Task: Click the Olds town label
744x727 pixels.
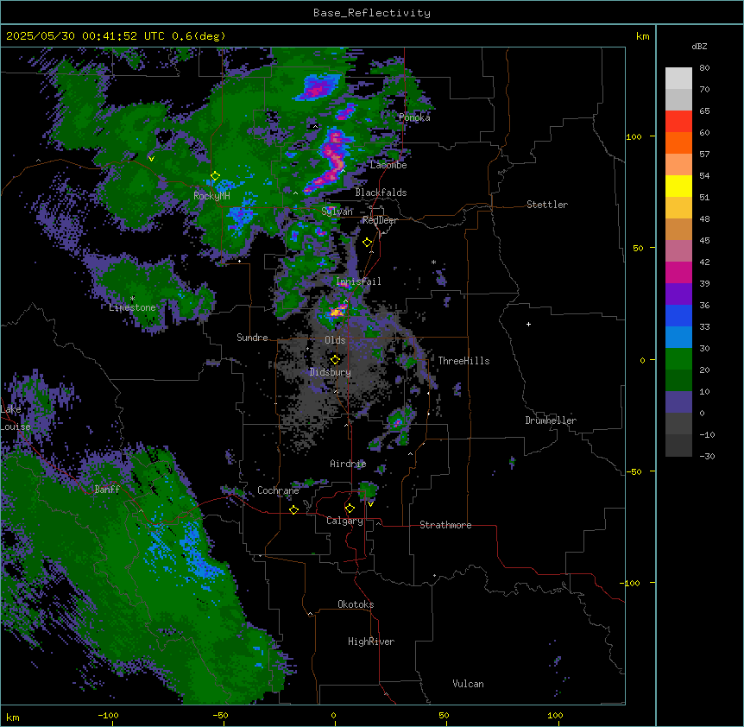Action: click(335, 340)
